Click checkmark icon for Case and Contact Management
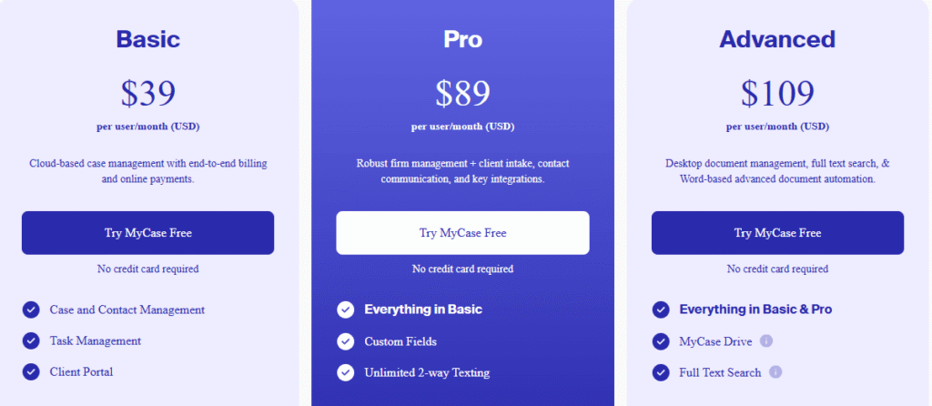This screenshot has width=932, height=406. (31, 310)
